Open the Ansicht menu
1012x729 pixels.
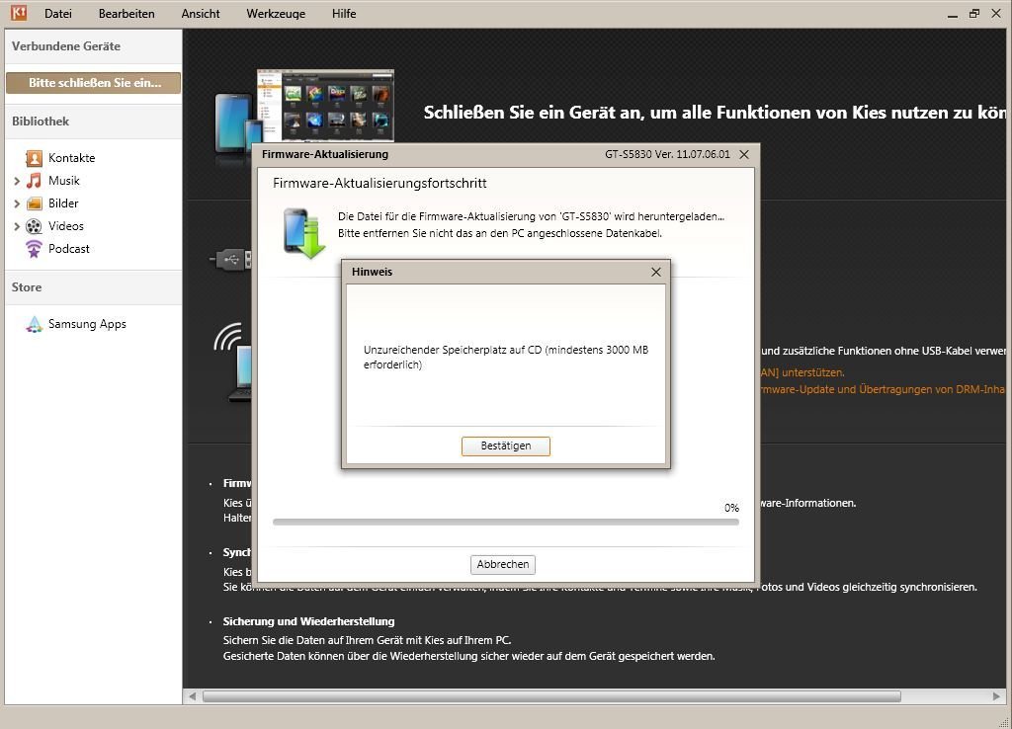pos(200,14)
